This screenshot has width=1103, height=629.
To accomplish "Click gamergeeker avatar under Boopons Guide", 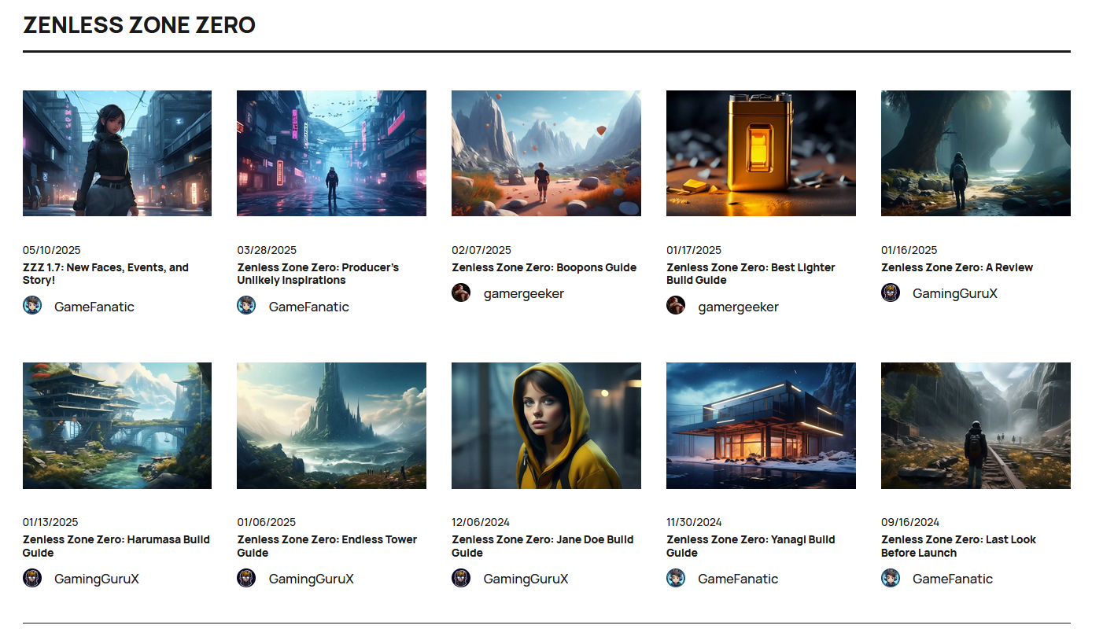I will [461, 292].
